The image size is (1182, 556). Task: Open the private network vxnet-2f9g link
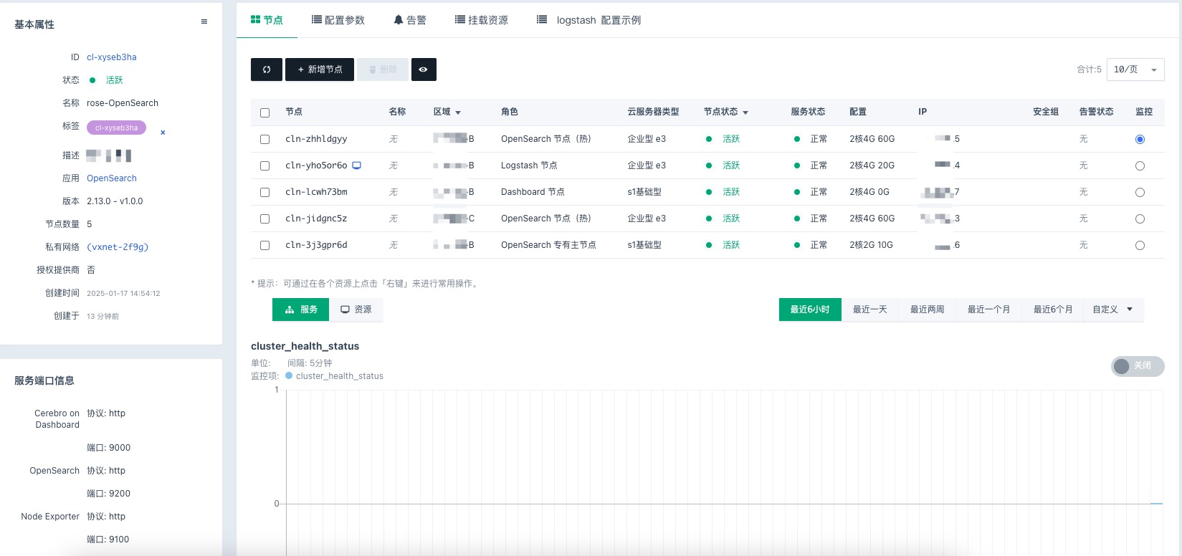pos(118,247)
